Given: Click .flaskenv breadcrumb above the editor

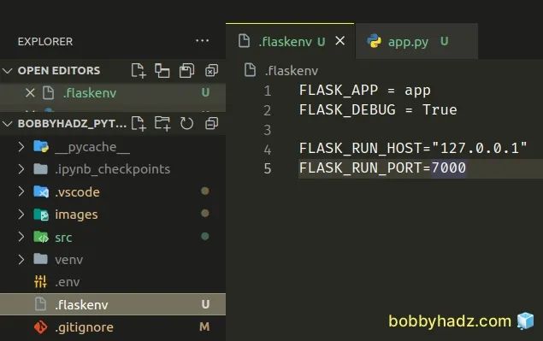Looking at the screenshot, I should (291, 71).
